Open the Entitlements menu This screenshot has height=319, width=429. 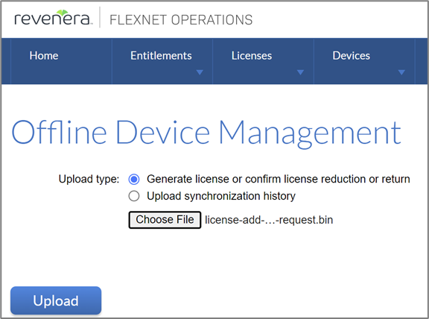tap(161, 56)
